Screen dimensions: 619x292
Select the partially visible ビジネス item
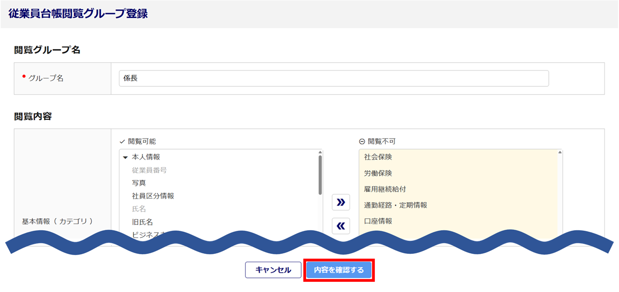tap(147, 234)
